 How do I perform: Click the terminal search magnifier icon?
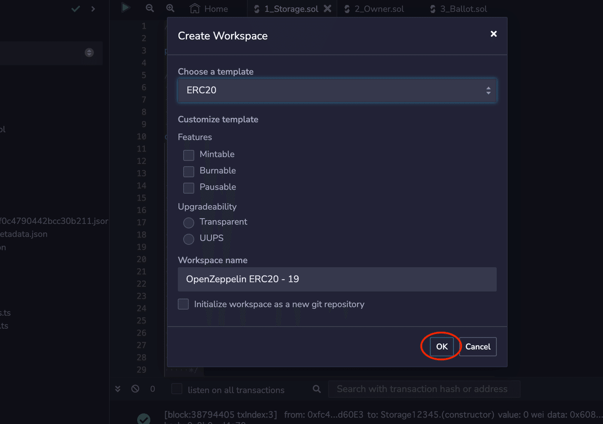point(317,389)
